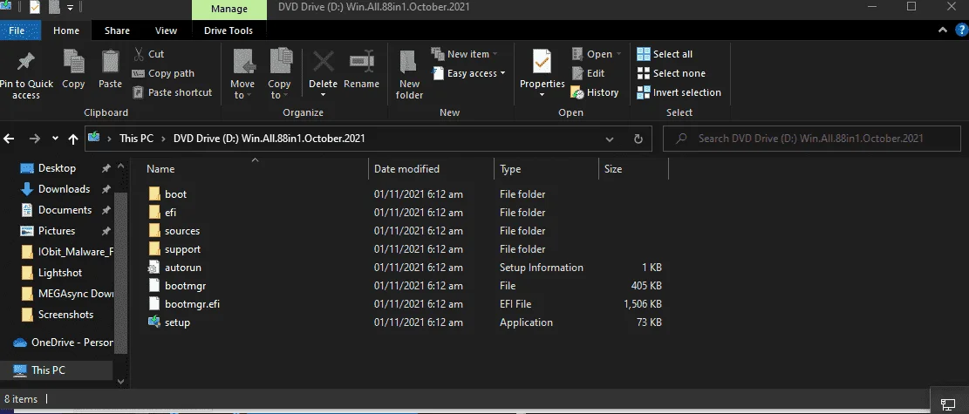Click the Copy to icon

click(280, 62)
